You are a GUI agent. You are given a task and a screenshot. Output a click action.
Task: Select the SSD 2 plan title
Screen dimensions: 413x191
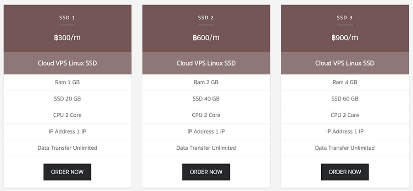[x=206, y=18]
